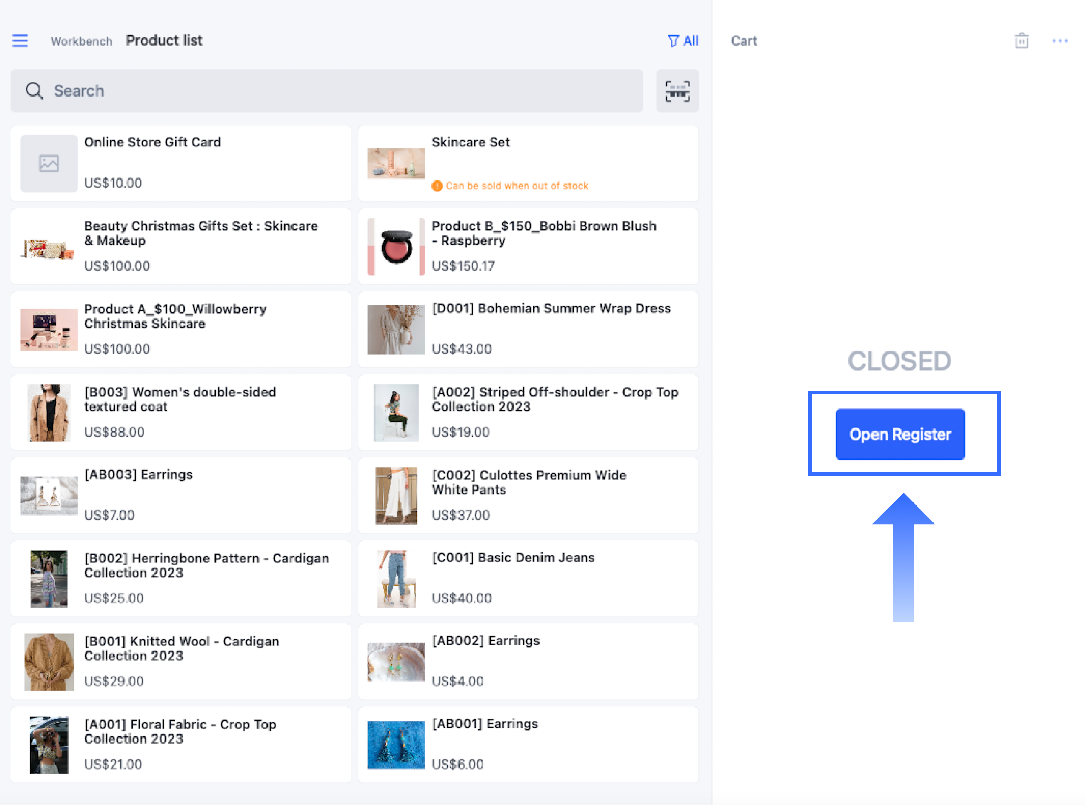Click the All filter dropdown expander
Screen dimensions: 1085x805
(682, 40)
